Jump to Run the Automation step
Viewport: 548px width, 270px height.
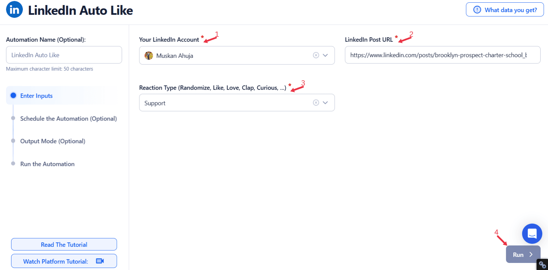coord(47,164)
